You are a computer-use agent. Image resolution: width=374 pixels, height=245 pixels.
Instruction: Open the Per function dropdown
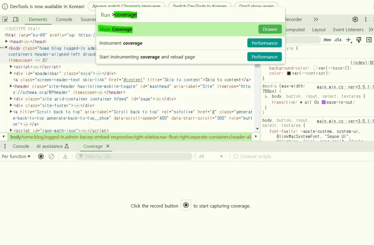pos(16,156)
